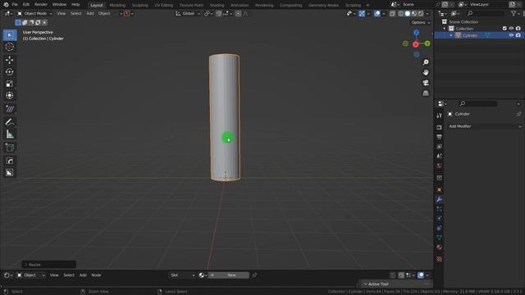Open the Object Mode dropdown

pos(34,14)
